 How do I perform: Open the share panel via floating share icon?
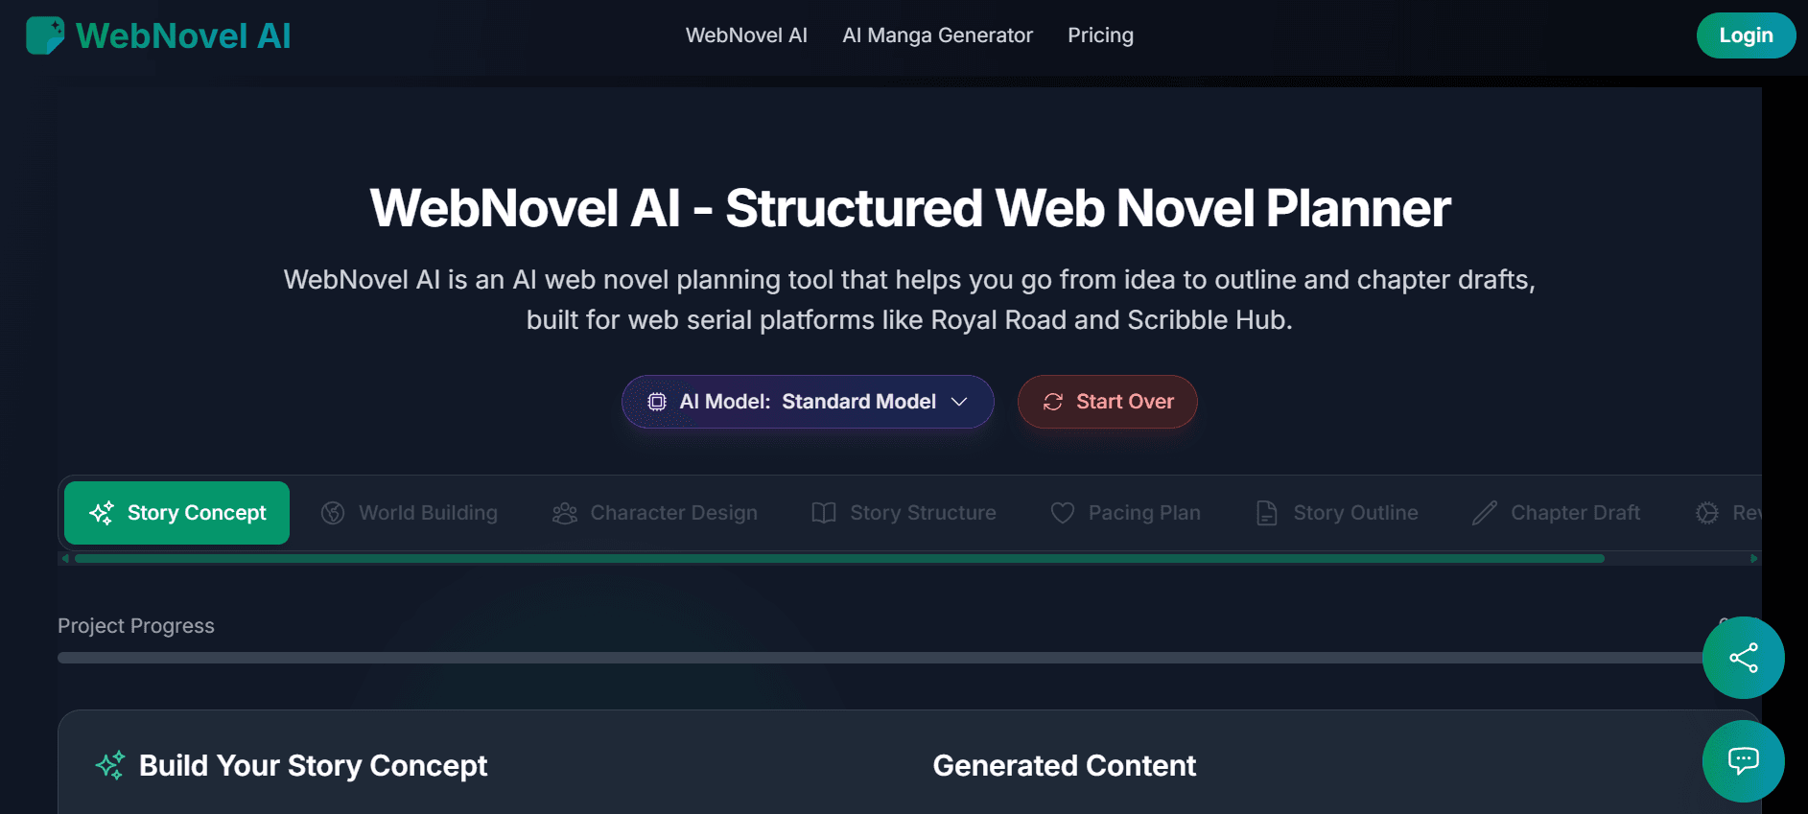[1744, 658]
